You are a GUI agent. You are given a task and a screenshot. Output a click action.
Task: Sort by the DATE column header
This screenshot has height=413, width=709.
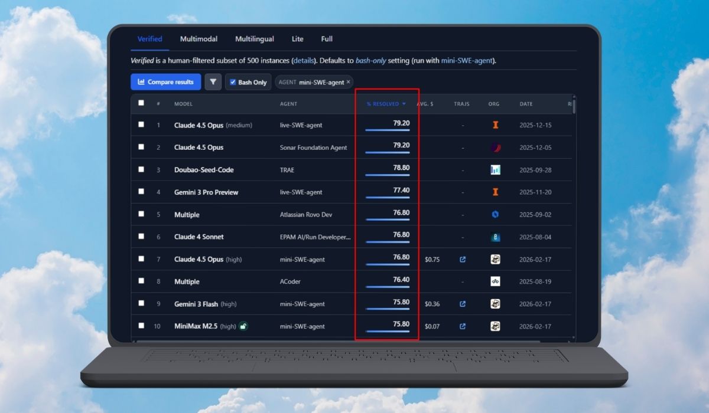tap(526, 104)
